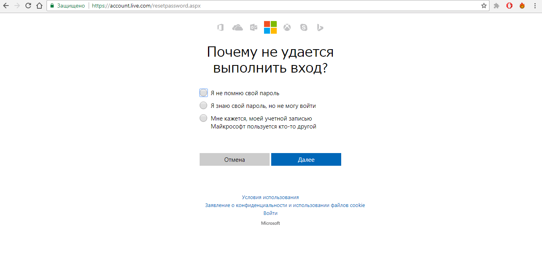Image resolution: width=542 pixels, height=274 pixels.
Task: Reload the page with the refresh icon
Action: point(28,6)
